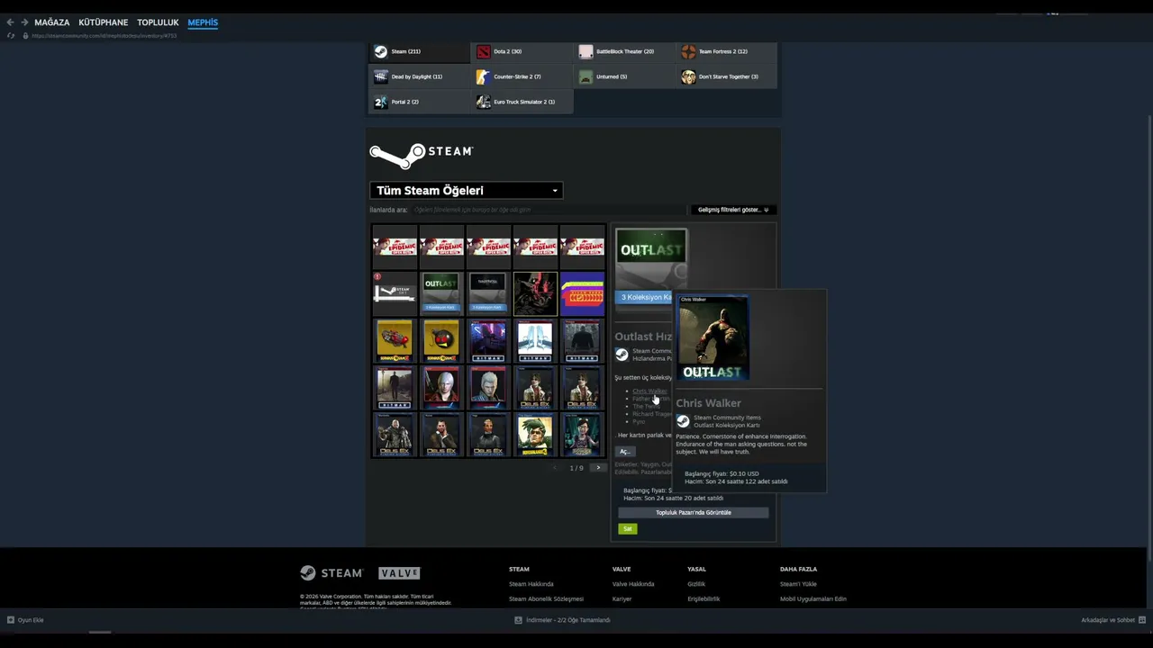Expand Gelişmiş filtreleri göster filters
Viewport: 1153px width, 648px height.
(733, 210)
